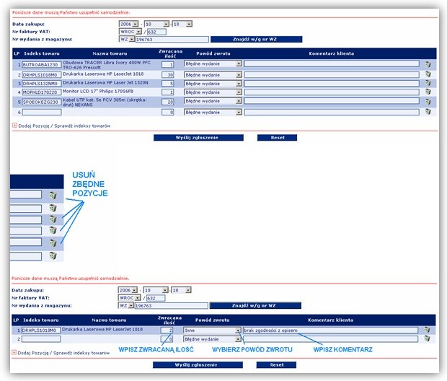Open return reason dropdown for Kabel UTP row

pyautogui.click(x=213, y=101)
